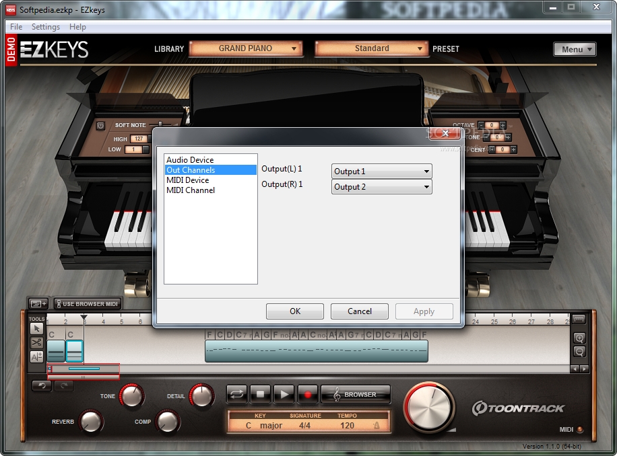This screenshot has height=456, width=617.
Task: Select the highlighted second C chord block
Action: [x=74, y=350]
